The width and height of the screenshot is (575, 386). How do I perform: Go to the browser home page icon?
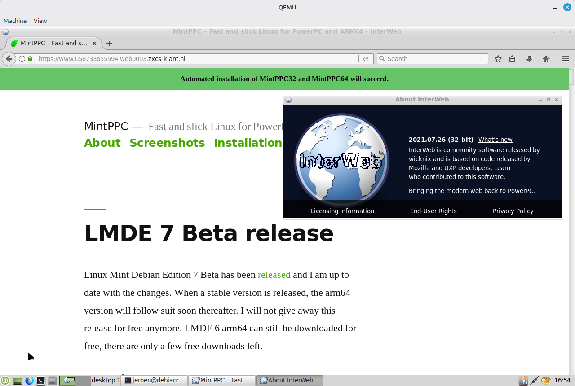coord(546,59)
